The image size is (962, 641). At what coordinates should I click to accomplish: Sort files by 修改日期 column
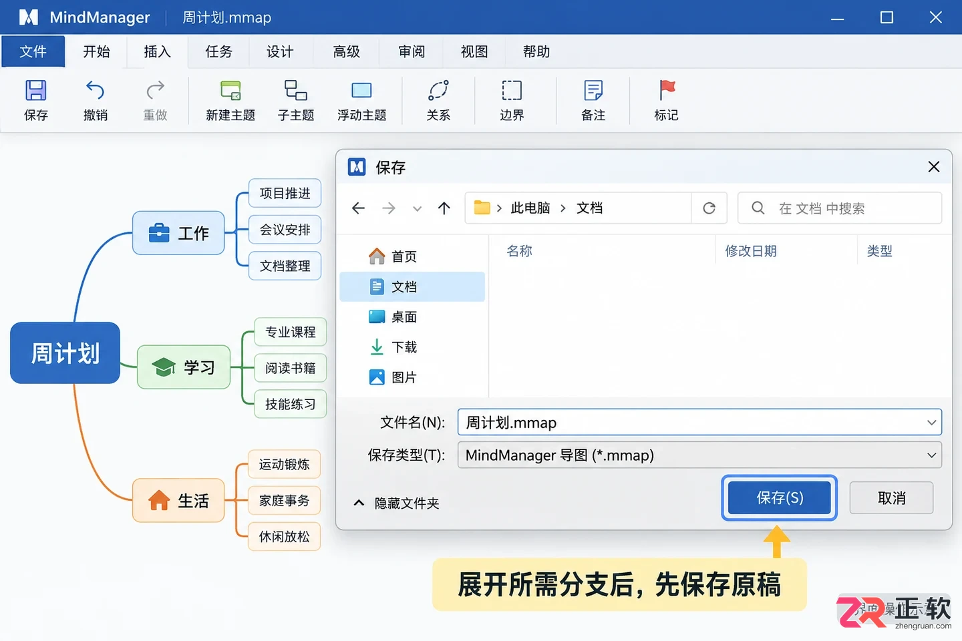[751, 251]
